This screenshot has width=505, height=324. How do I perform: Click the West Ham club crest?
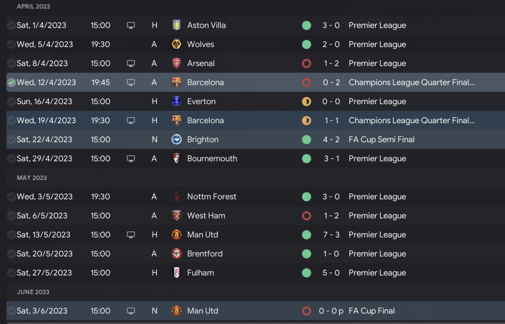[176, 215]
